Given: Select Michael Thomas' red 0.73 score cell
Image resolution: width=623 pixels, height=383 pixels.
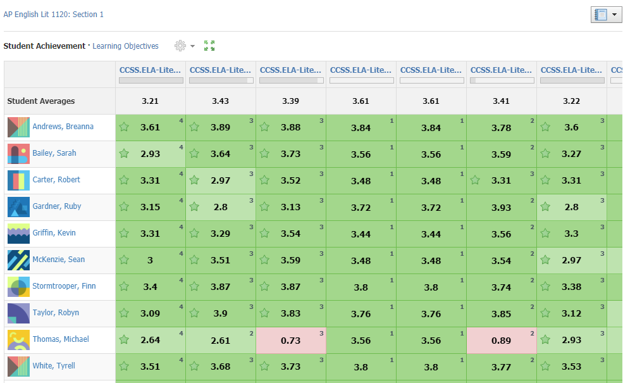Looking at the screenshot, I should click(291, 341).
